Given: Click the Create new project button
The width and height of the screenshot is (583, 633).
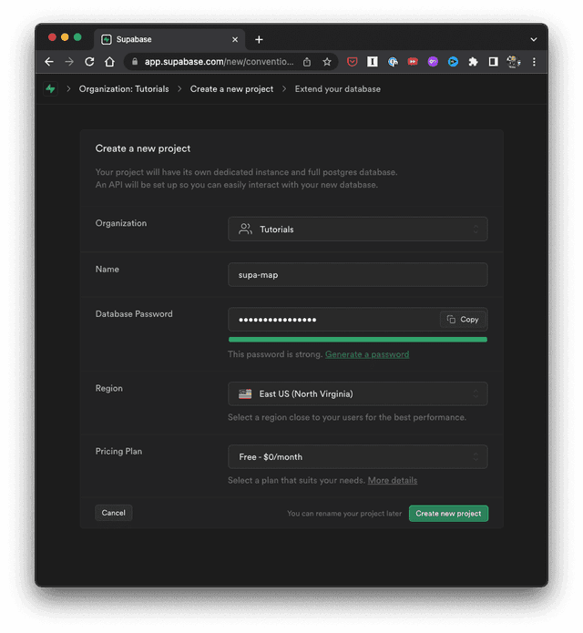Looking at the screenshot, I should 448,514.
